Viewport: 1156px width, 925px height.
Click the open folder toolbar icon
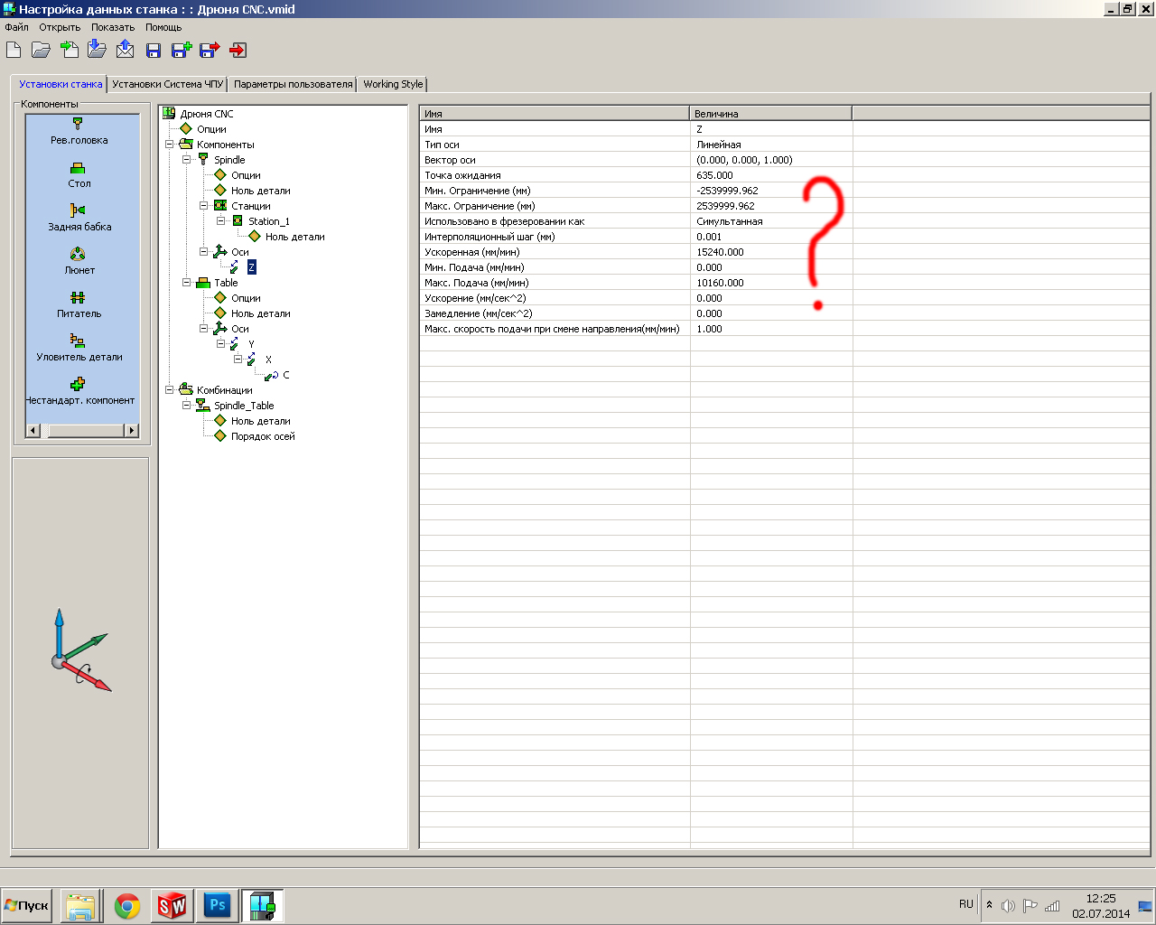pos(41,50)
